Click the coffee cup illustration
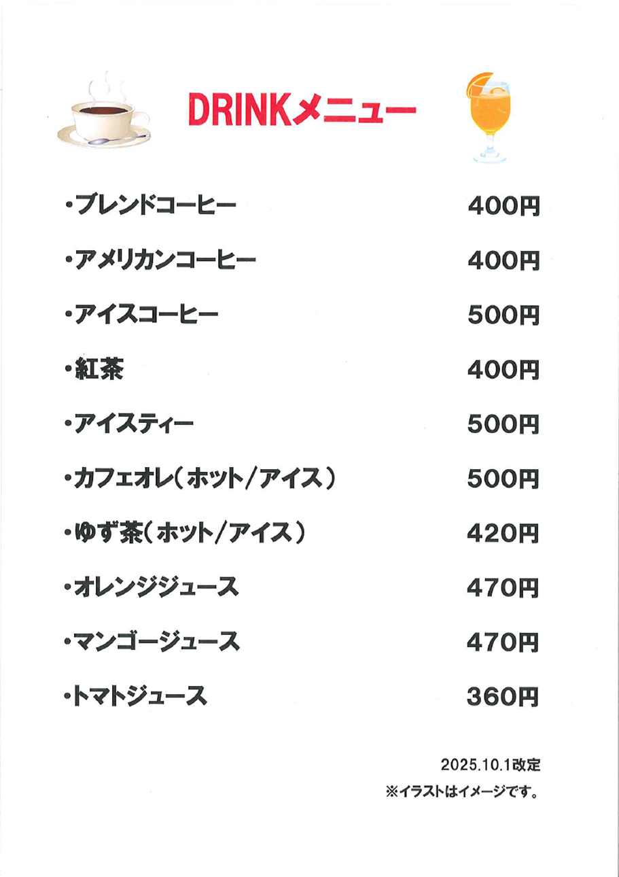619x877 pixels. point(105,114)
